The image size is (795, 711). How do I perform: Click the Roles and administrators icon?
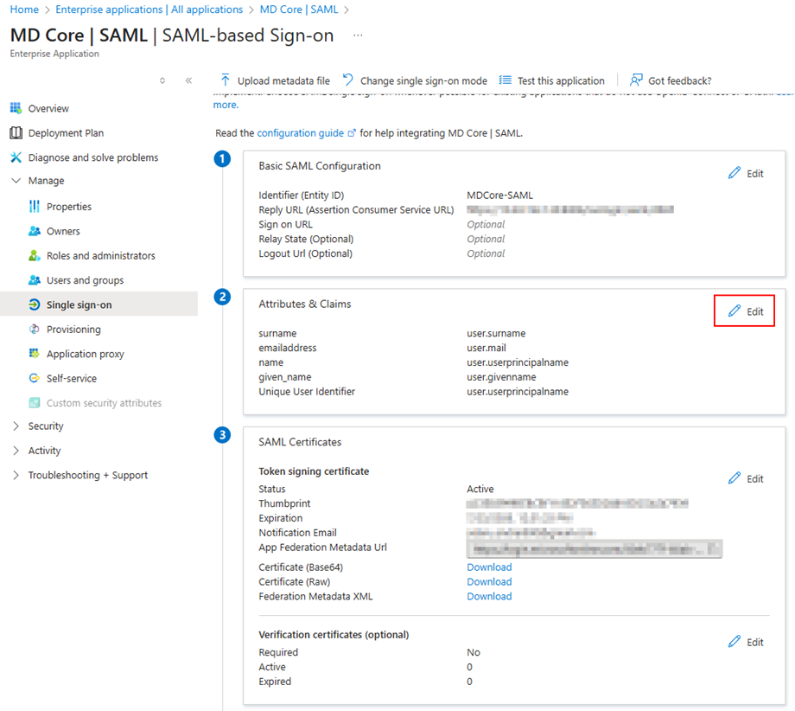click(x=34, y=255)
